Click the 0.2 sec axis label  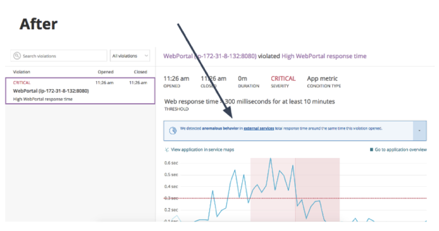(171, 210)
